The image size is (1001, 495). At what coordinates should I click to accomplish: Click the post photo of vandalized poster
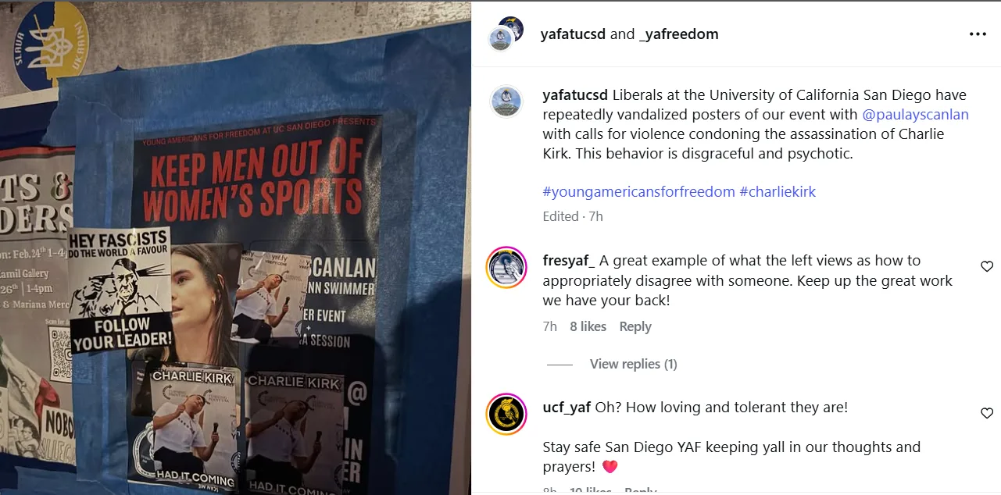click(235, 247)
